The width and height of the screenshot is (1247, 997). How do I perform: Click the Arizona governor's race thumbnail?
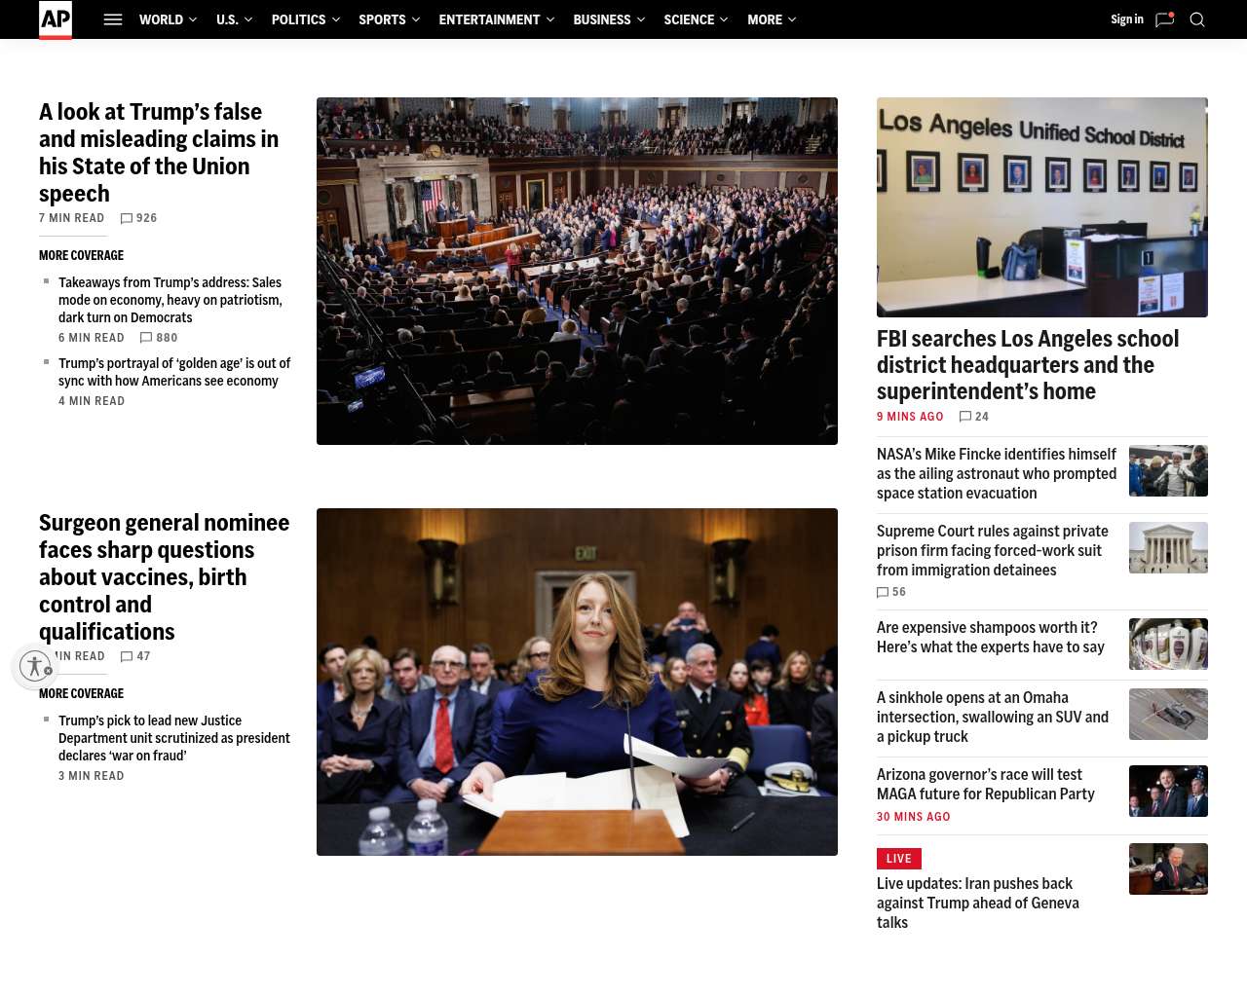(1168, 792)
